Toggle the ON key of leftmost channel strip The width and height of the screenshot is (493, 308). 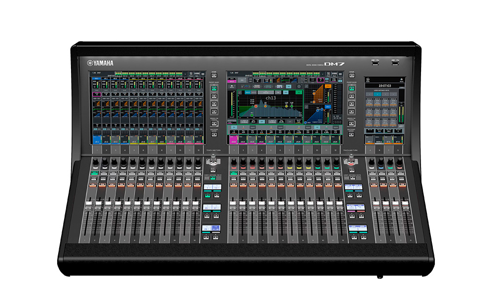click(94, 184)
